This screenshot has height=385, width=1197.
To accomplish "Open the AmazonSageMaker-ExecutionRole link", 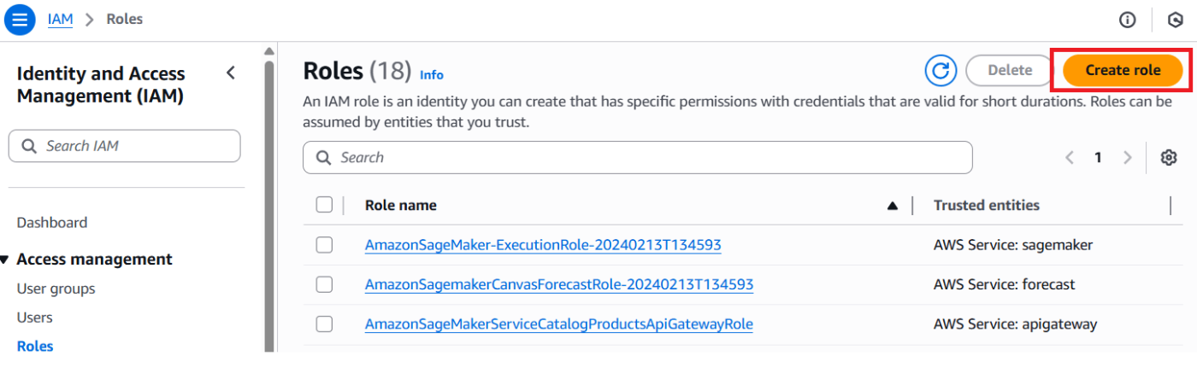I will 543,245.
